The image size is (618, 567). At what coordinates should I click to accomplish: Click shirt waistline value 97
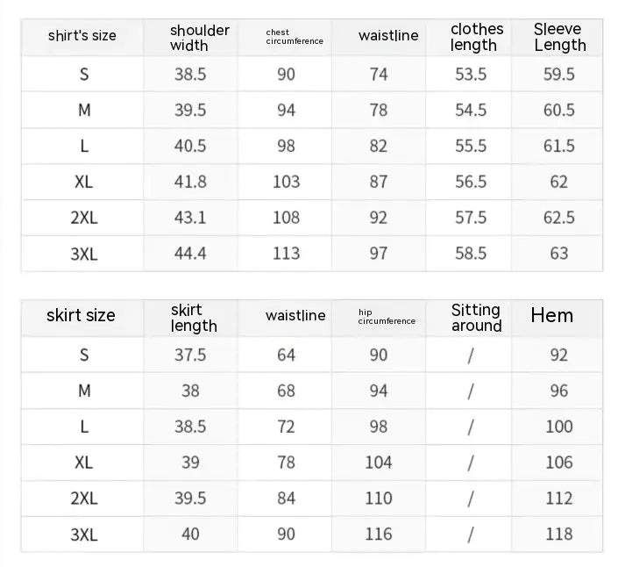coord(379,253)
